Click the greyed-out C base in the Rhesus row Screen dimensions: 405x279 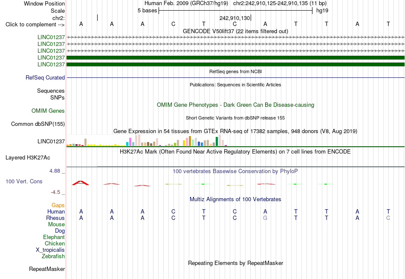tap(388, 218)
